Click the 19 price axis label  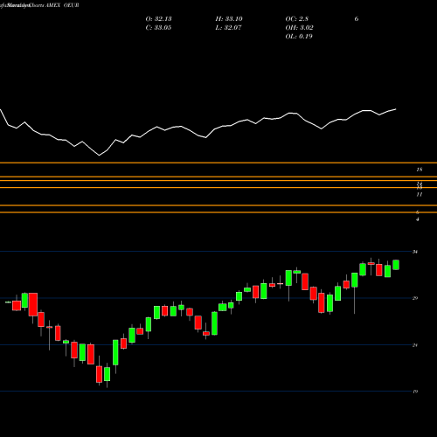415,392
